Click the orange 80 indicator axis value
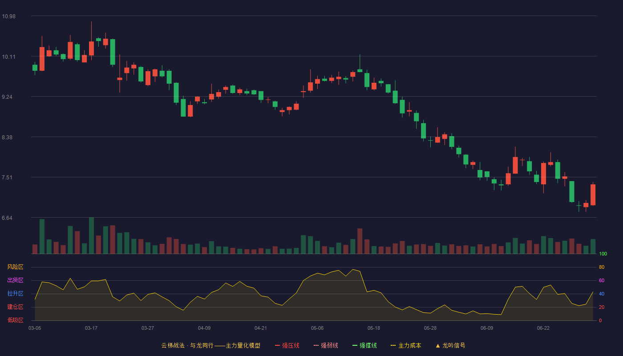 pos(602,267)
